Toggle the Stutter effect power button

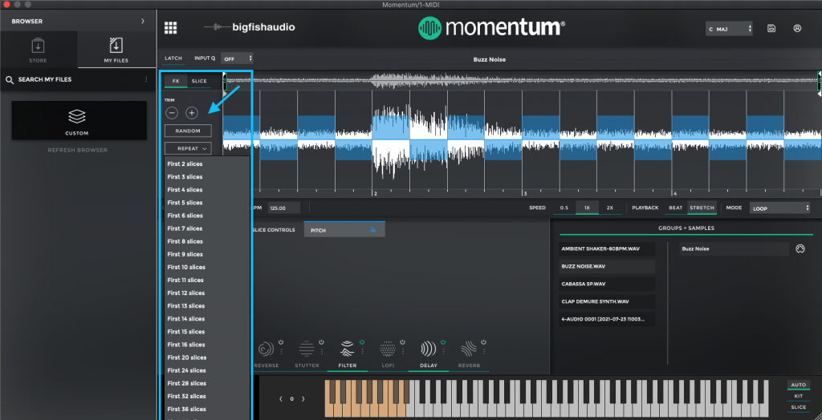322,342
